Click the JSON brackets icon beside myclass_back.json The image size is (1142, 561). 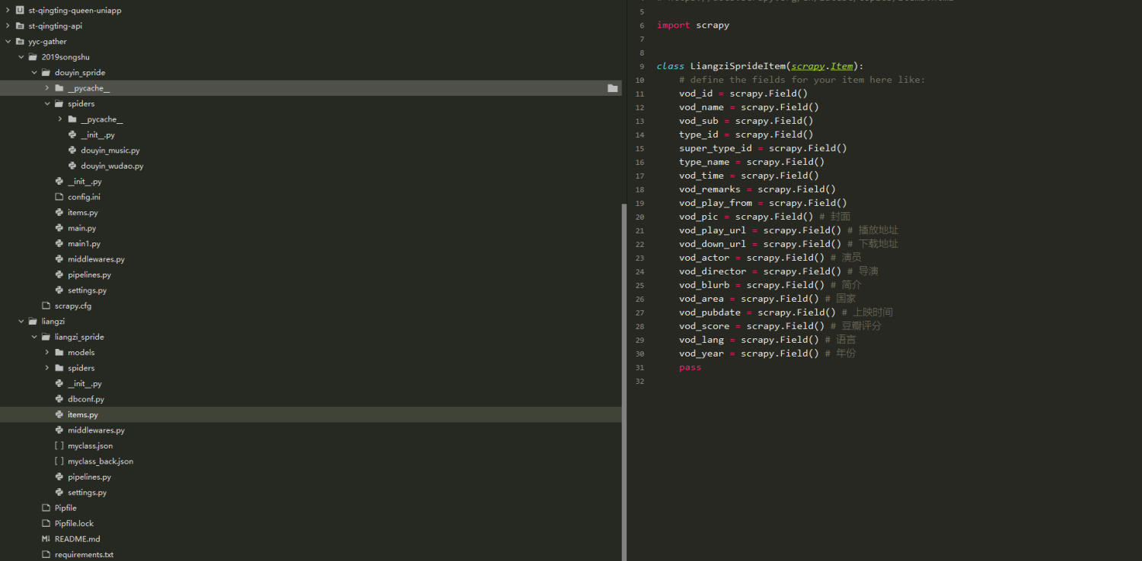(x=59, y=461)
